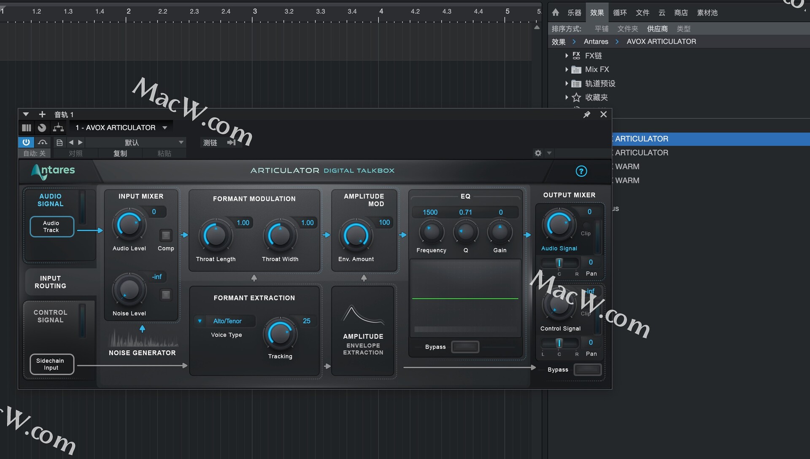
Task: Click the 对照 compare button
Action: pos(76,154)
